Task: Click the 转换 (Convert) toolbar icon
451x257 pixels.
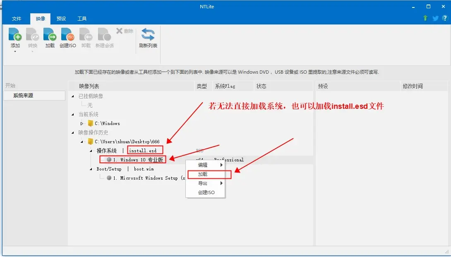Action: tap(33, 34)
